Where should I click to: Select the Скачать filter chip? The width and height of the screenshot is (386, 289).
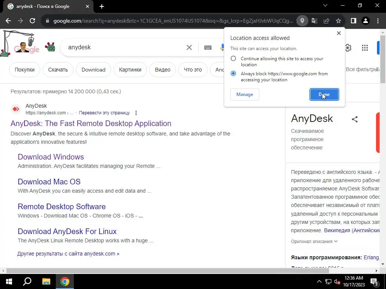click(x=58, y=70)
